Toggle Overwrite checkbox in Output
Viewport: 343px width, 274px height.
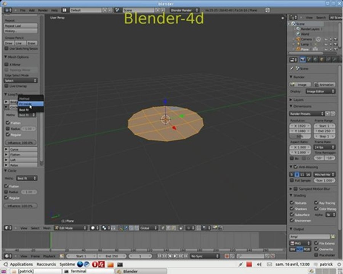[x=316, y=249]
